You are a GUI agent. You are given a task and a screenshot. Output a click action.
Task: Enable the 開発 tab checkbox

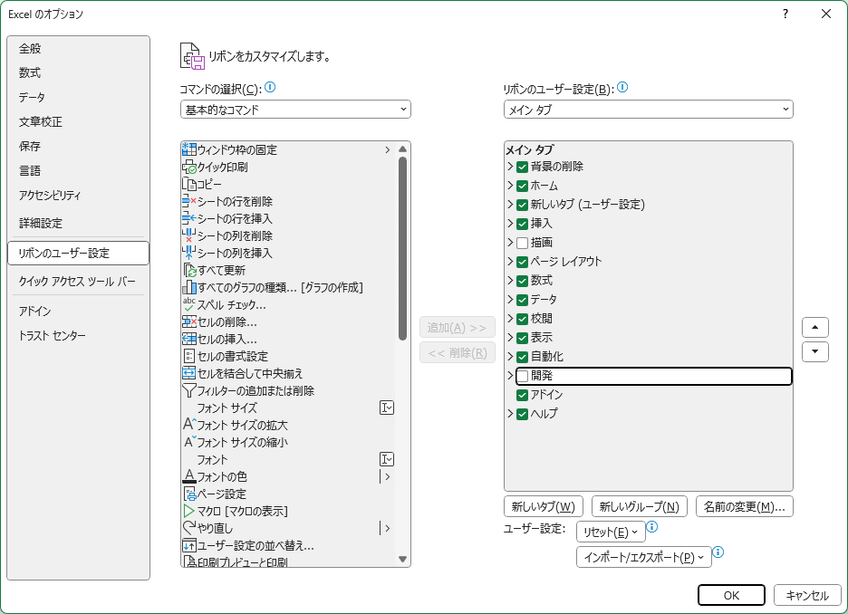tap(523, 376)
